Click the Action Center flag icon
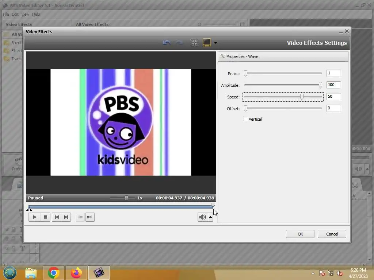 [322, 273]
